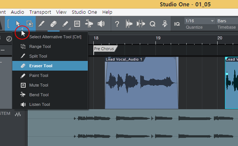The image size is (238, 146).
Task: Select the Lead Vocal_Audio 1 clip
Action: click(142, 83)
